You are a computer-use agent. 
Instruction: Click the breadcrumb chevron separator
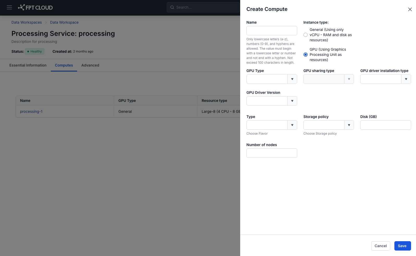(46, 23)
